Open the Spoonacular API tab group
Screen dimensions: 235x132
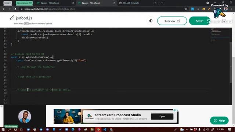click(x=24, y=3)
